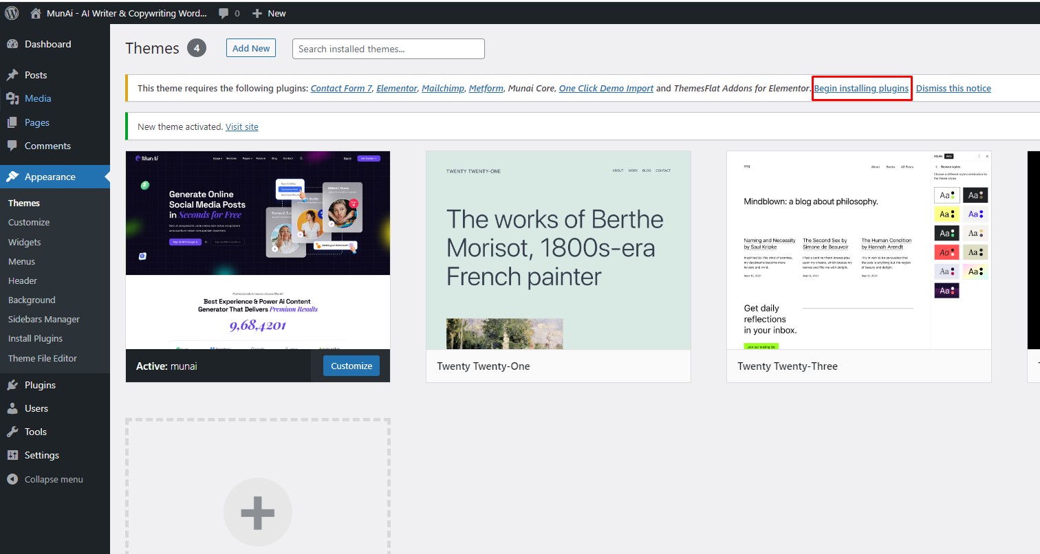This screenshot has width=1040, height=554.
Task: Click the Dashboard gauge icon
Action: coord(12,44)
